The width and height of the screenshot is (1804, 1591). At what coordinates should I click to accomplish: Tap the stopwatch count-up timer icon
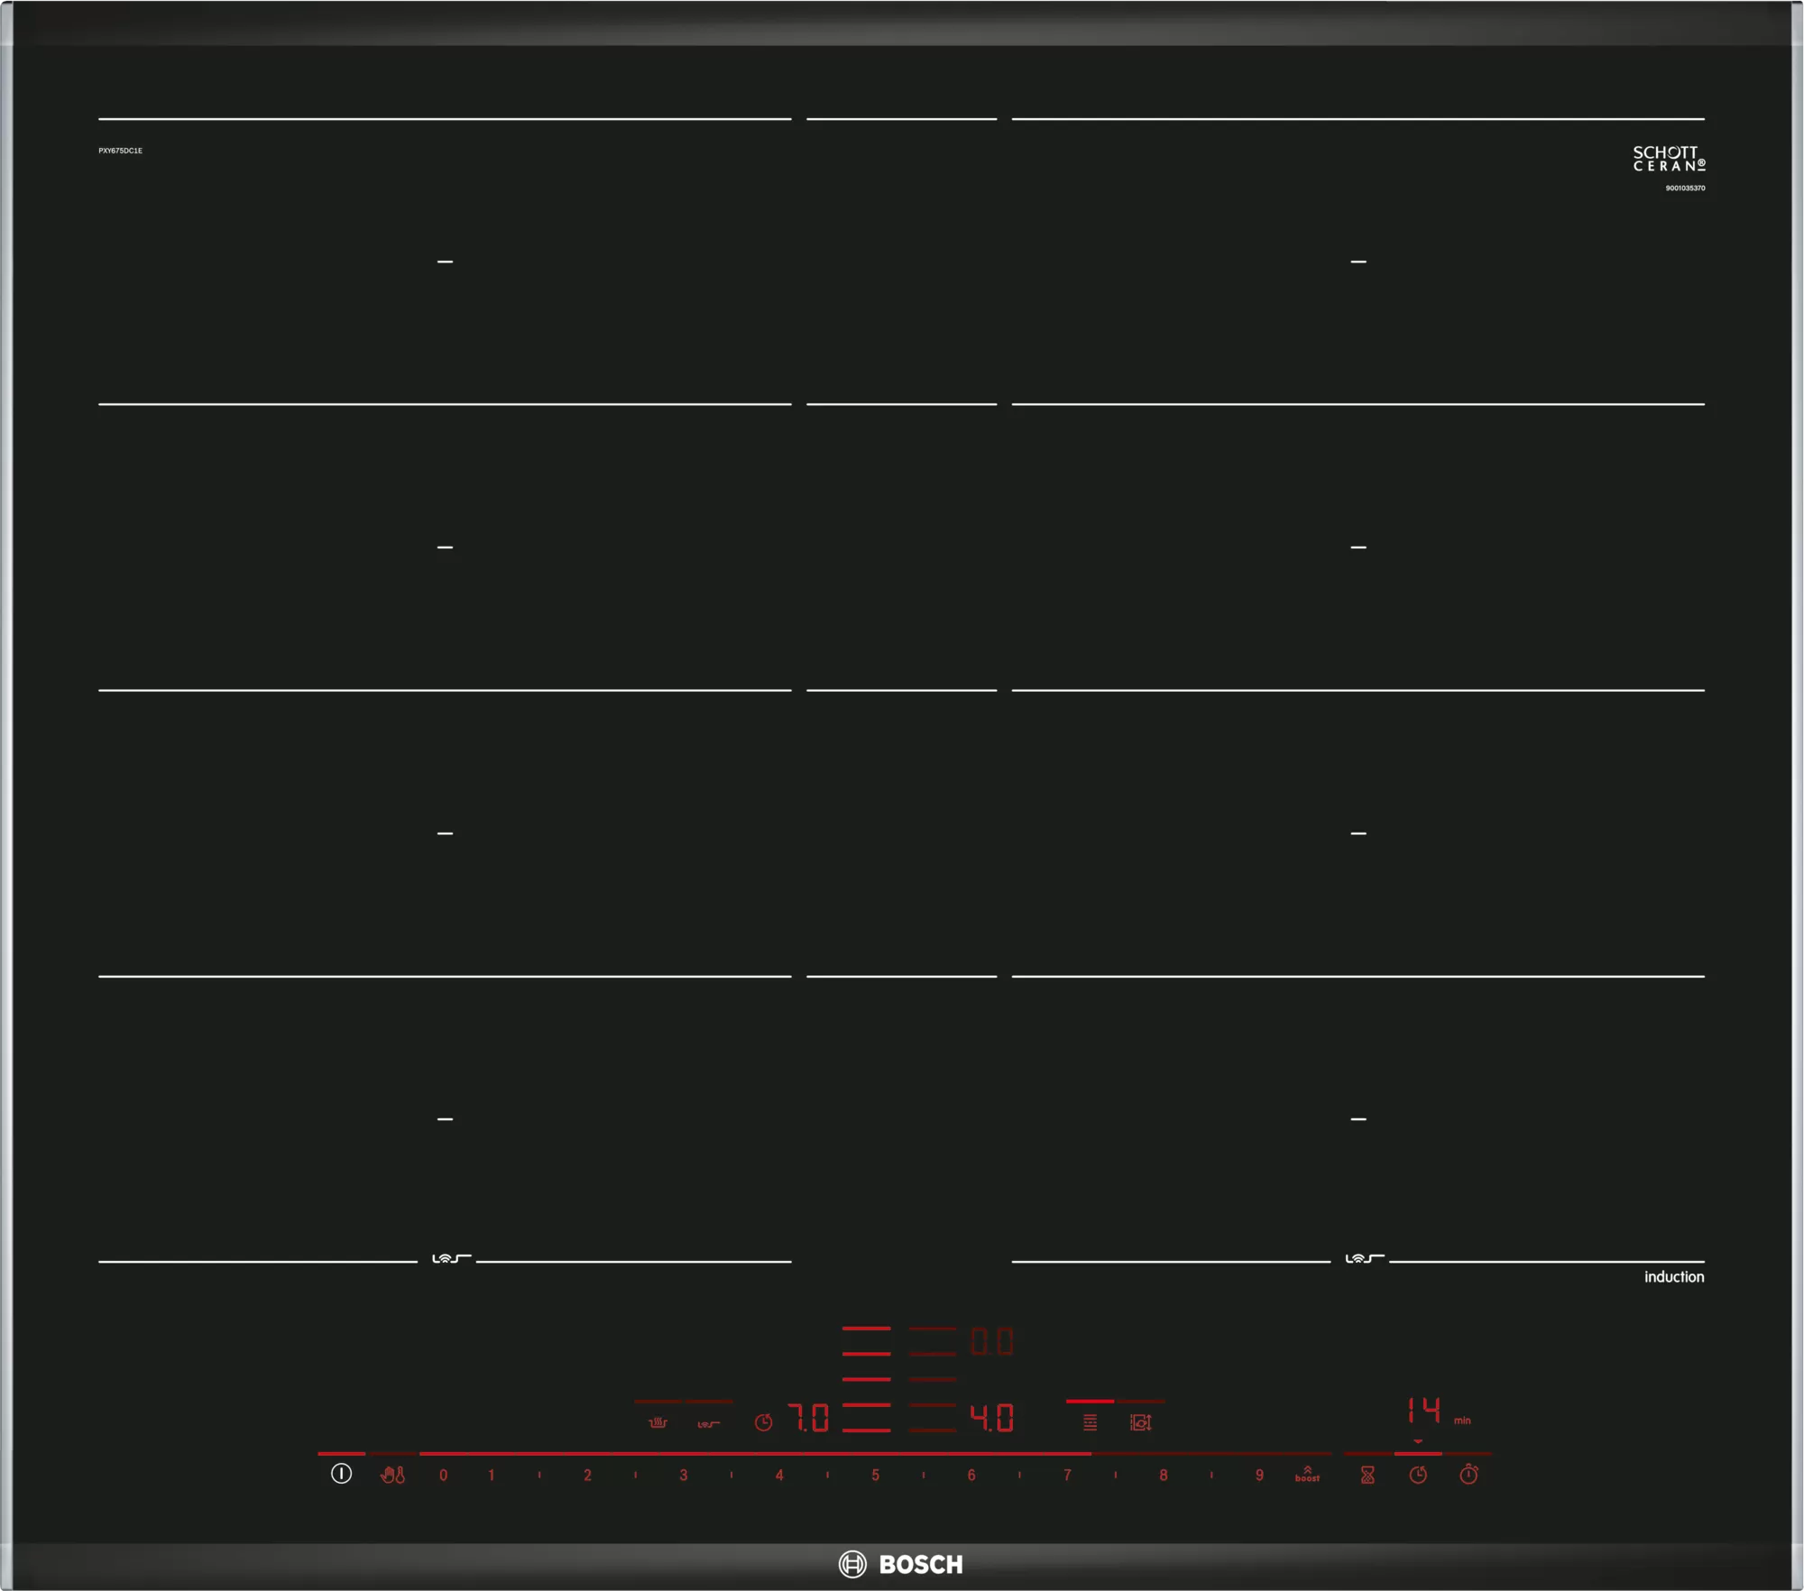point(1468,1475)
